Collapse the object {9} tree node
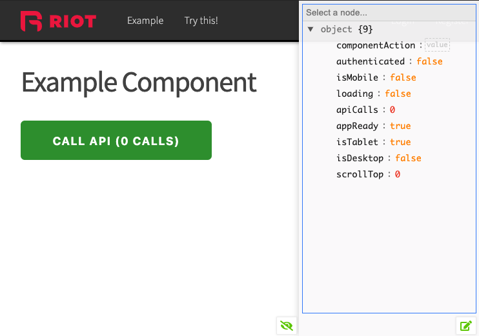The width and height of the screenshot is (479, 336). (311, 29)
